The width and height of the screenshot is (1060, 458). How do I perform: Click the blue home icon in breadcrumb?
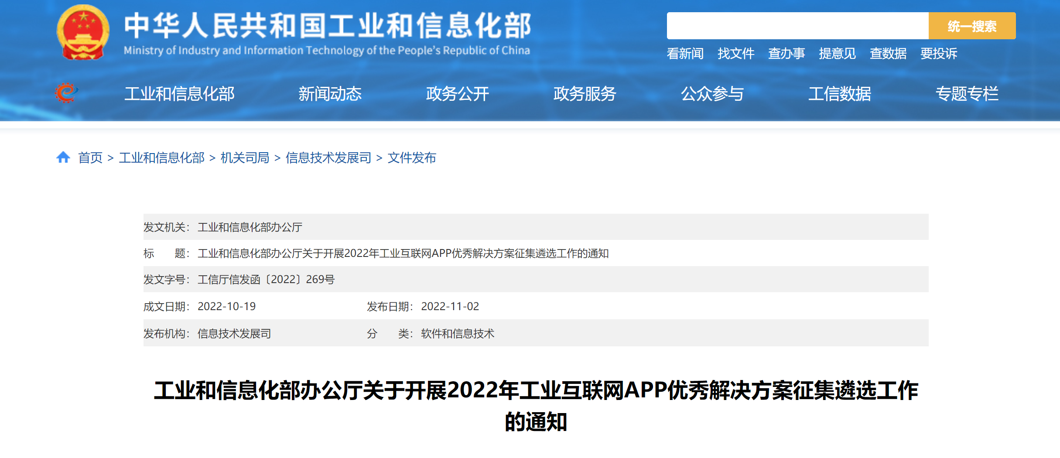63,157
